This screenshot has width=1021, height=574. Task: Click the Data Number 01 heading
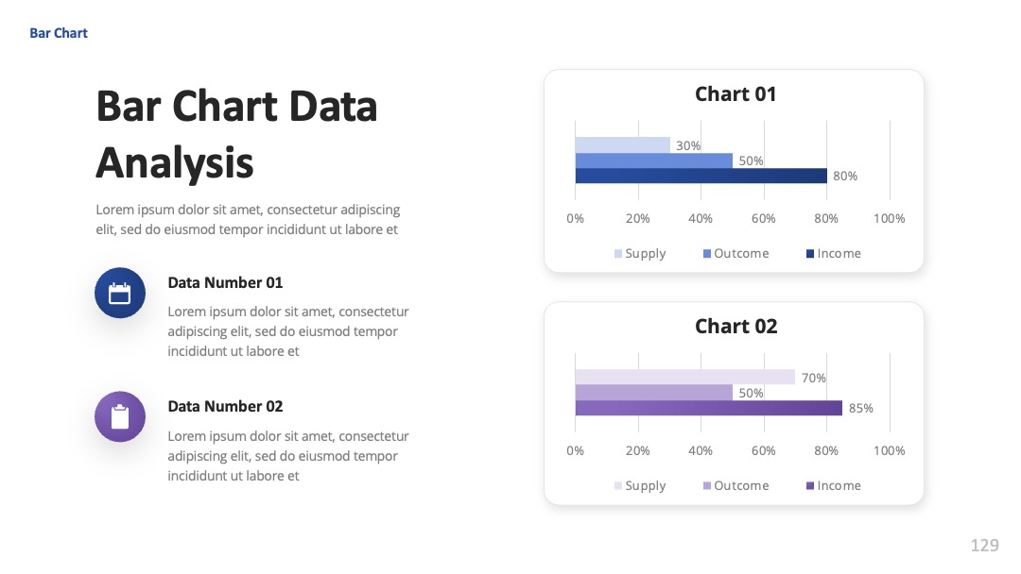(x=225, y=283)
